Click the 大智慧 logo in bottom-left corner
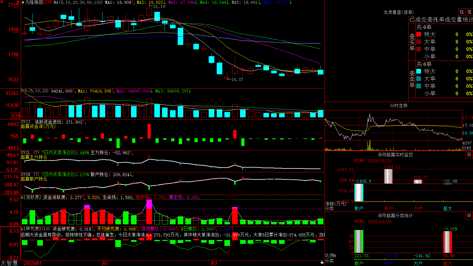The image size is (473, 266). [x=9, y=263]
